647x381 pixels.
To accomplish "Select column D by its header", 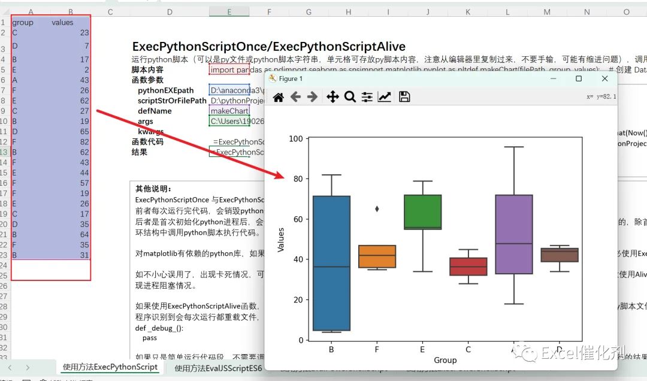I will [x=170, y=12].
